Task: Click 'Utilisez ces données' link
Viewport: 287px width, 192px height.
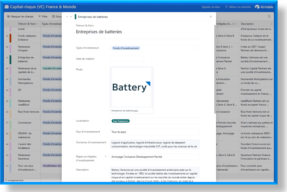Action: 238,7
